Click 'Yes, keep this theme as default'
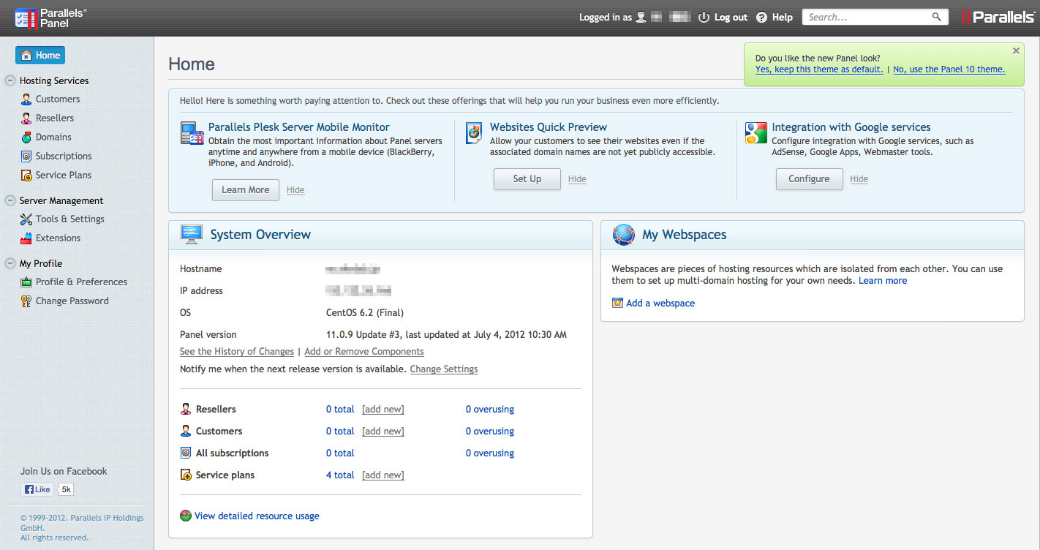This screenshot has height=550, width=1040. (x=819, y=69)
